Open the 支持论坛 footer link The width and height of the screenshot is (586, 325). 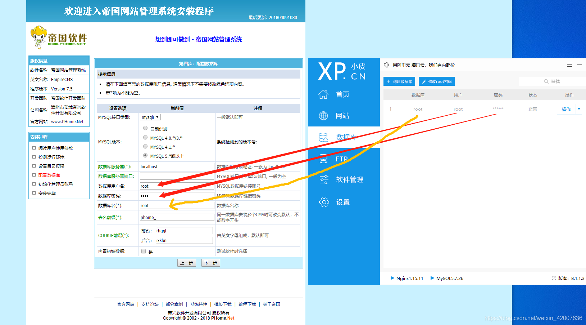(150, 304)
